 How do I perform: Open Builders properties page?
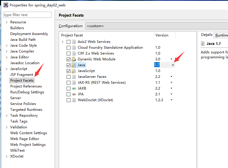17,28
